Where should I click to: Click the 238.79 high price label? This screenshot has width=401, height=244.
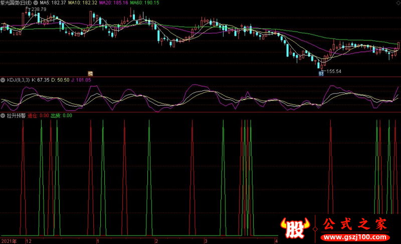coord(39,9)
